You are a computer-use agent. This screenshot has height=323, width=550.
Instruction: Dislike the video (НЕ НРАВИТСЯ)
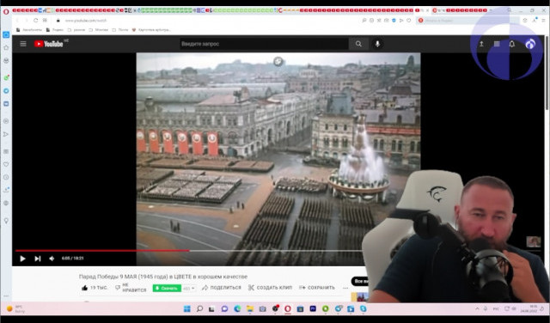click(x=131, y=288)
